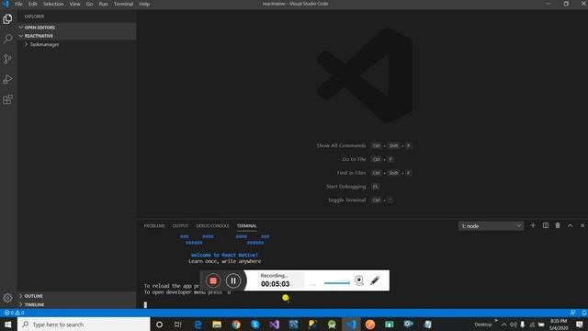
Task: Open Google Chrome from taskbar
Action: point(236,325)
